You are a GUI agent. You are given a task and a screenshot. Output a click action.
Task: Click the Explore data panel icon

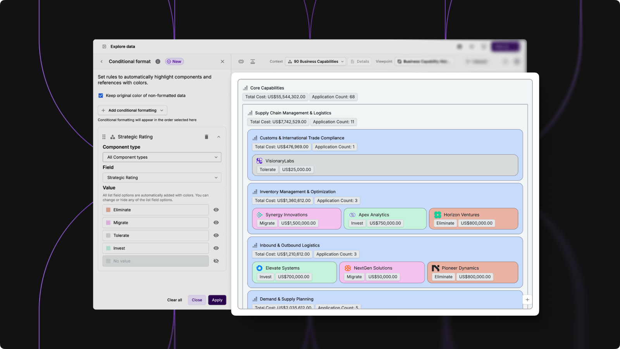tap(104, 47)
